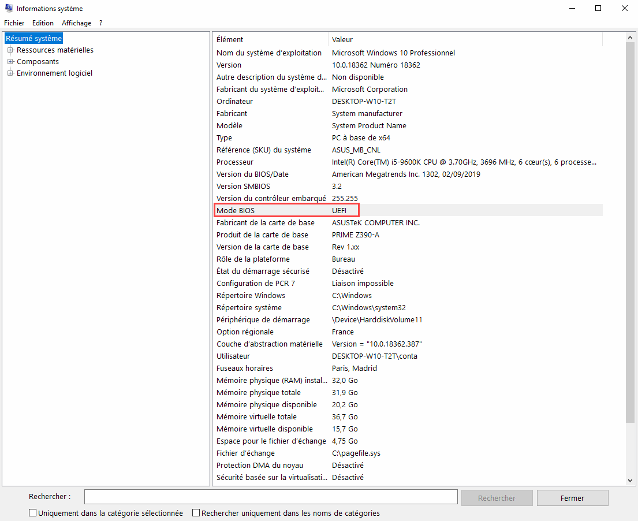Select the Version SMBIOS row

[x=408, y=187]
